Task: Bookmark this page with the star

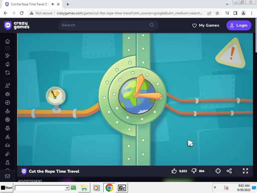Action: pyautogui.click(x=217, y=13)
